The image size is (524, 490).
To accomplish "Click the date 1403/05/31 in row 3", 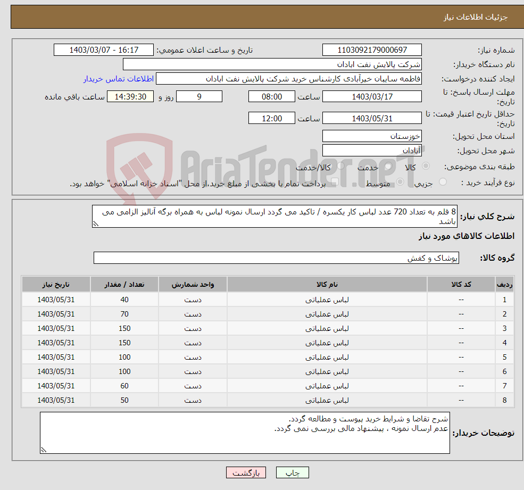I will tap(56, 329).
